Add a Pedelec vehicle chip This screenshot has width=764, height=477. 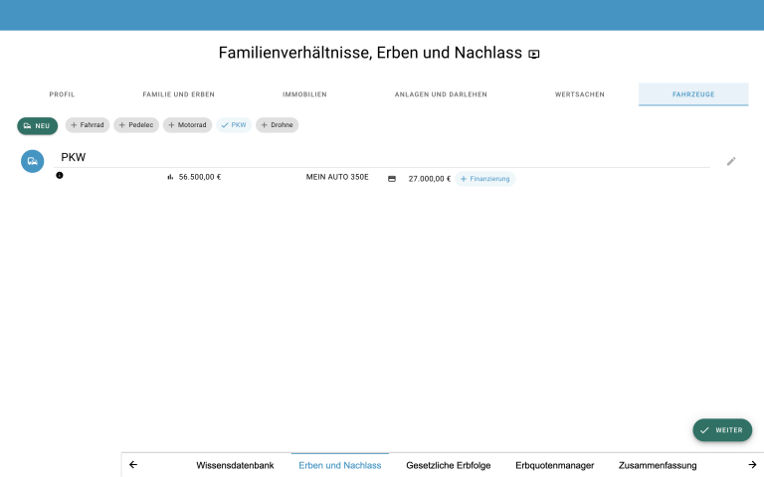point(136,125)
